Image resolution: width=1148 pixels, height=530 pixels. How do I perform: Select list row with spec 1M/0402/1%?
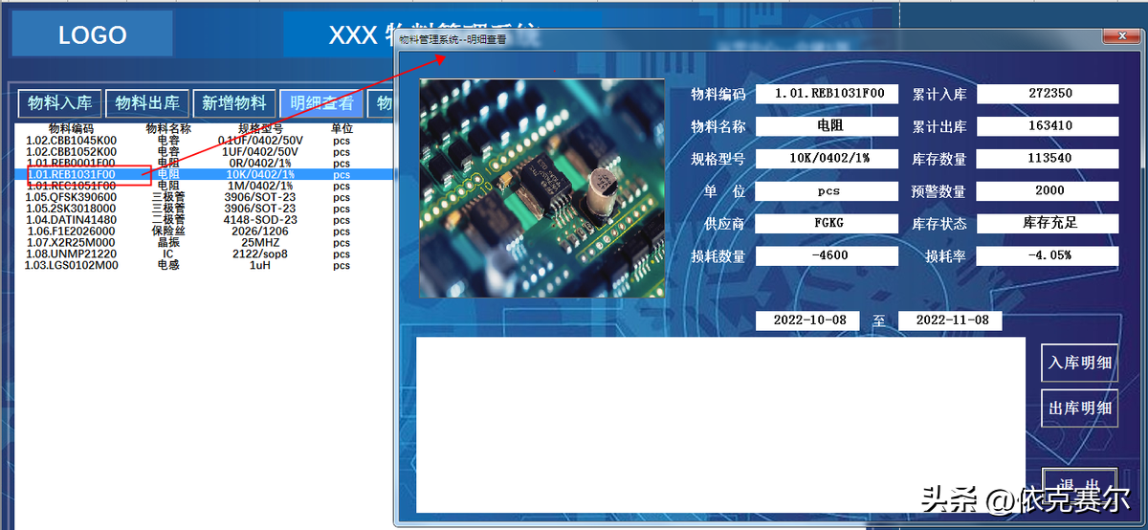[205, 186]
